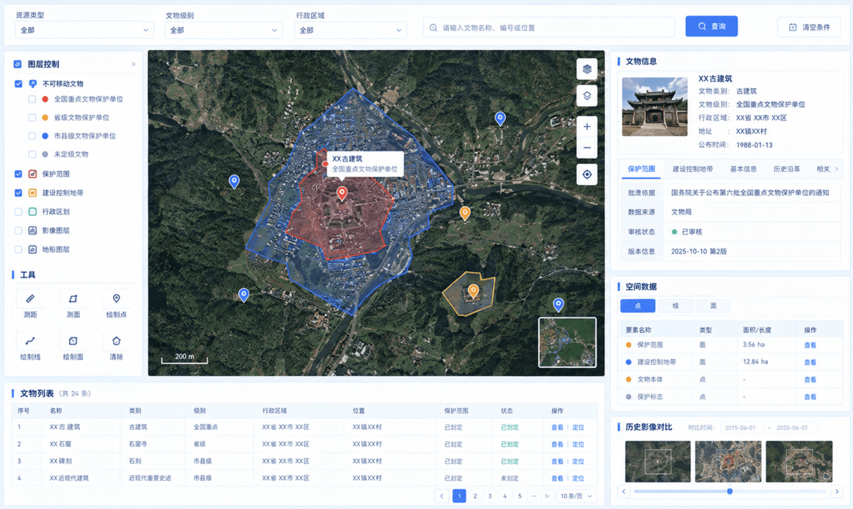Open the 10条/页 page size dropdown
The image size is (853, 509).
pyautogui.click(x=577, y=496)
